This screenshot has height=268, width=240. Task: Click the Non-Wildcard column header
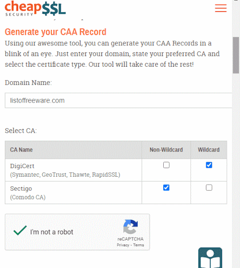point(166,149)
